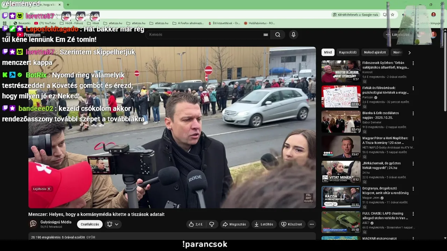Dislike the video with thumbs-down icon
The height and width of the screenshot is (251, 447).
pos(212,224)
